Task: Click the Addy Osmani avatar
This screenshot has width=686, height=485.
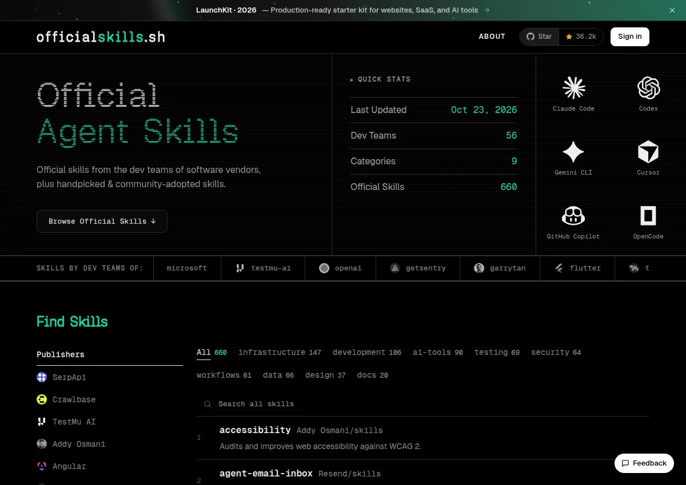Action: click(42, 444)
